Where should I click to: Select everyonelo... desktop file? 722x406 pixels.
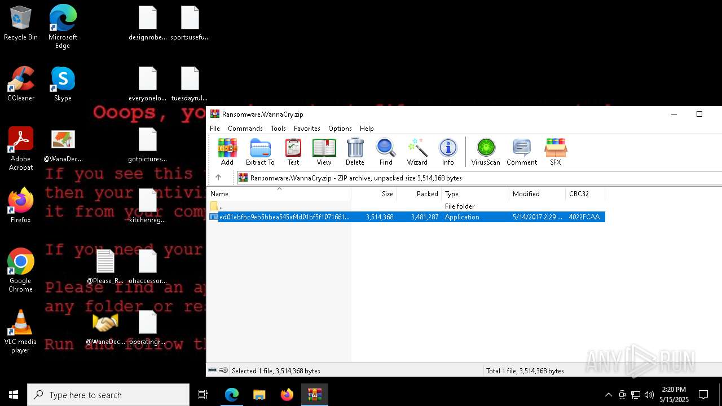pos(148,85)
